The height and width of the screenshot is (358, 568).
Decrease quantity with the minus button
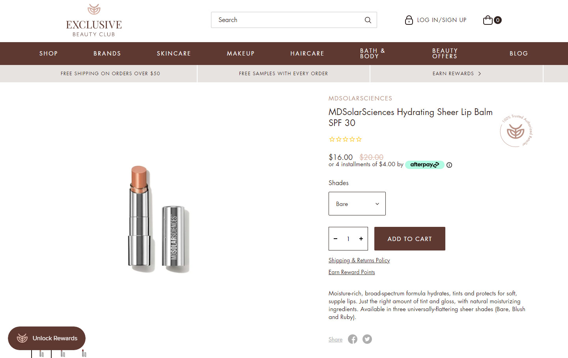[x=336, y=239]
